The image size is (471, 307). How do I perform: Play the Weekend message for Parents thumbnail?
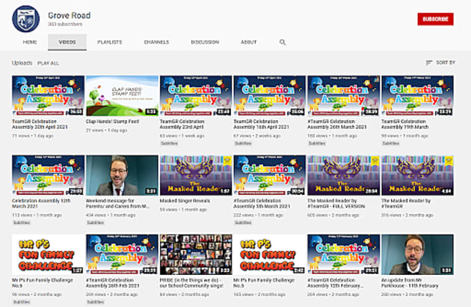(122, 176)
